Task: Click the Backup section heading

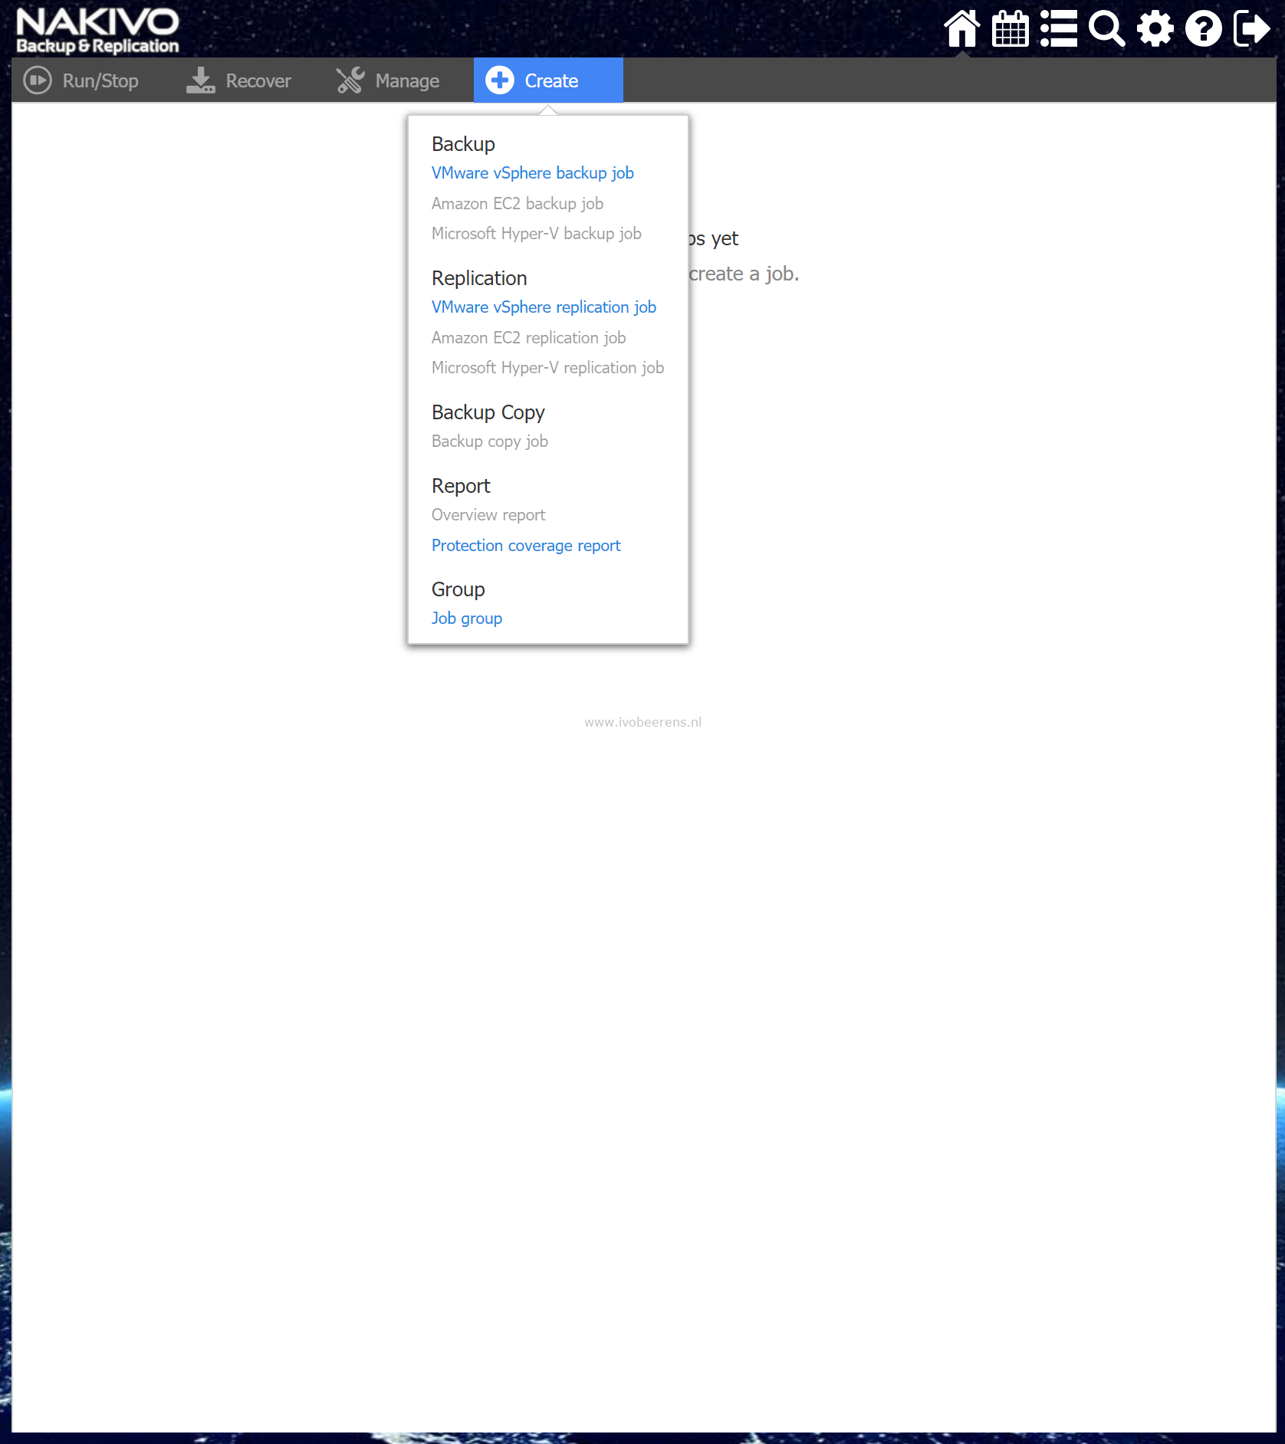Action: click(x=463, y=144)
